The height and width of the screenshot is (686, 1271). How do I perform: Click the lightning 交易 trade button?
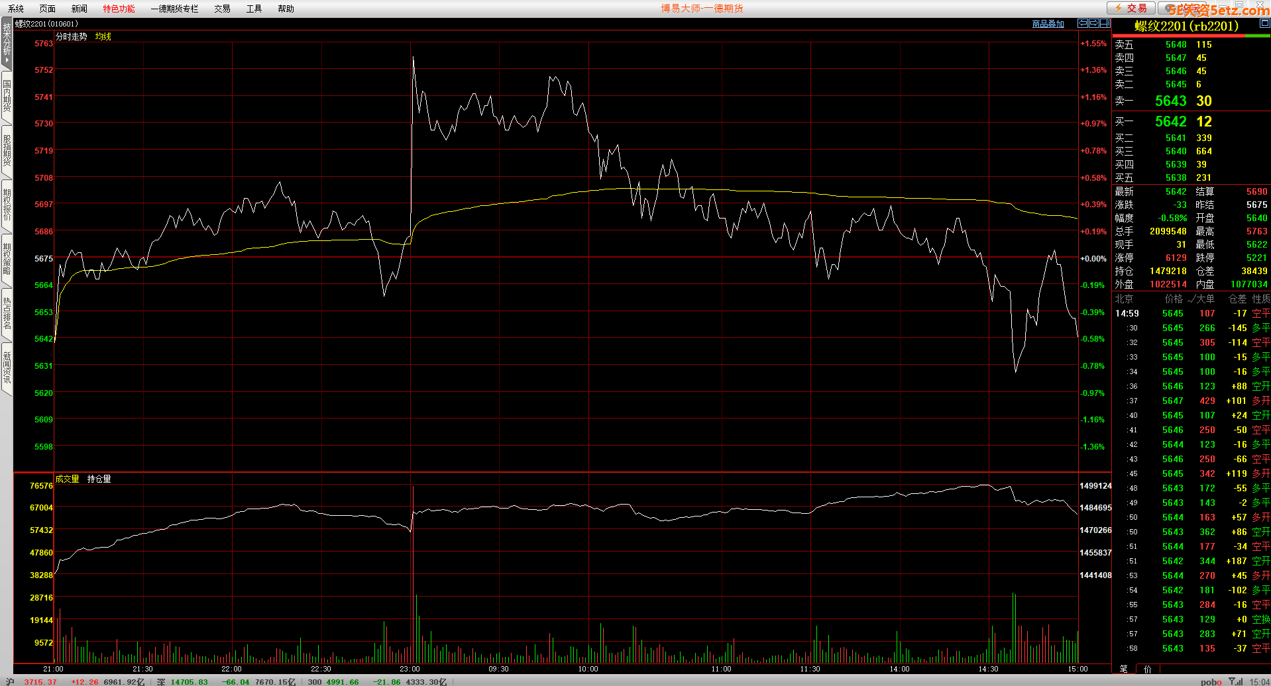[1131, 8]
